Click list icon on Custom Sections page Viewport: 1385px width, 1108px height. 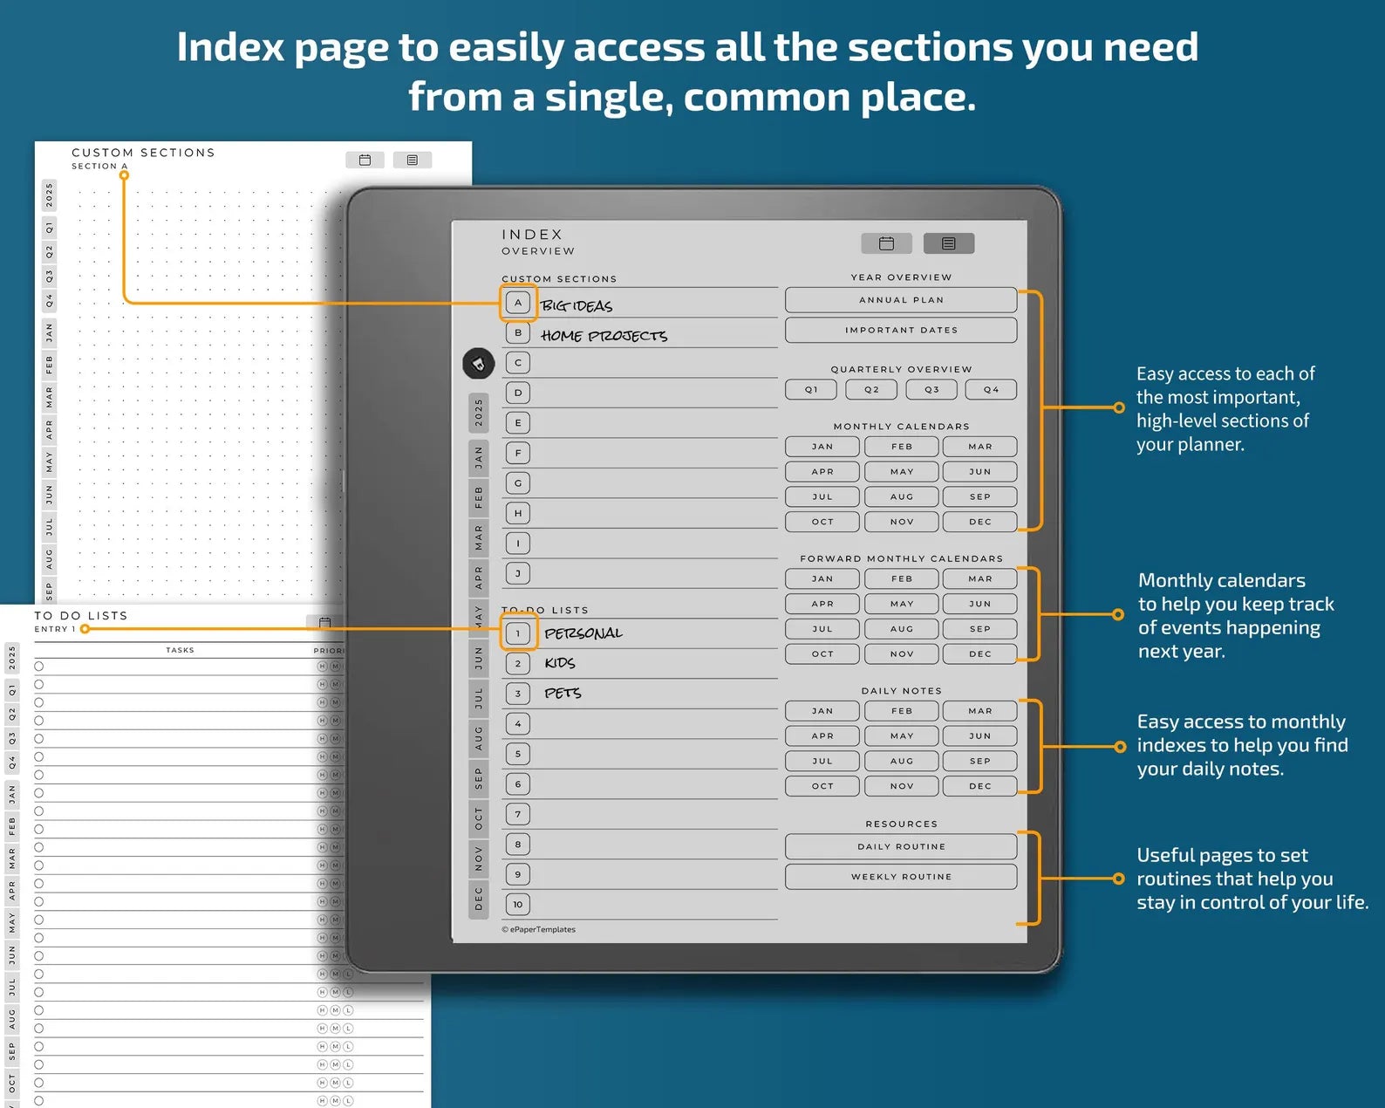(413, 160)
